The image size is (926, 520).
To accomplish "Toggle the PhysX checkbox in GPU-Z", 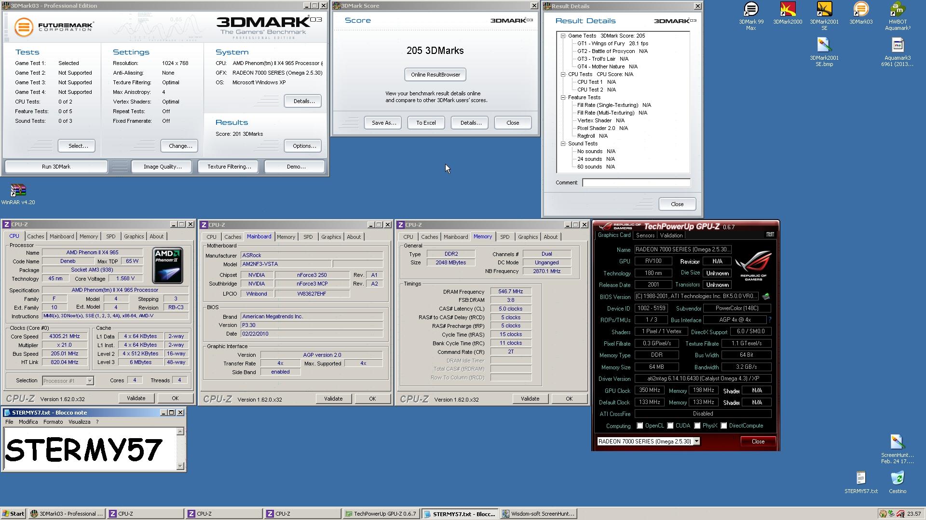I will pyautogui.click(x=697, y=426).
